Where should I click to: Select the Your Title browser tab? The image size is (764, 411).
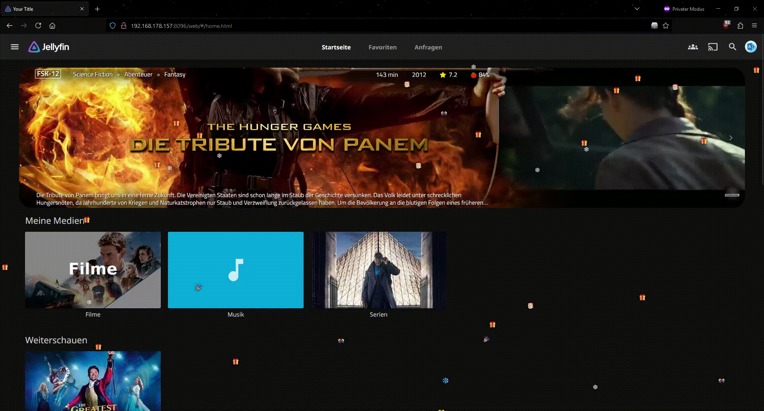point(45,9)
